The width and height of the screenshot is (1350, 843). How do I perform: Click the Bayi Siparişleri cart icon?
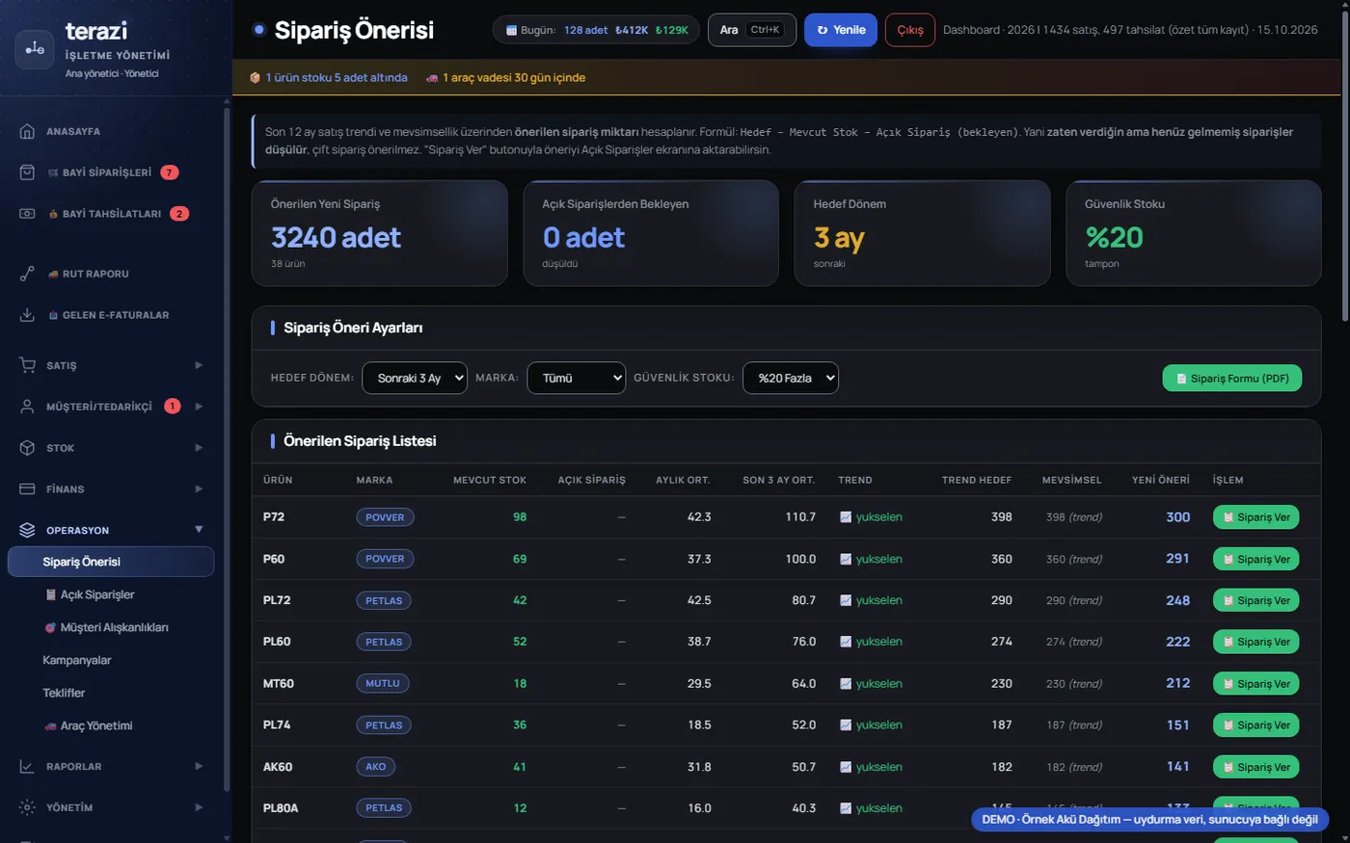coord(27,172)
